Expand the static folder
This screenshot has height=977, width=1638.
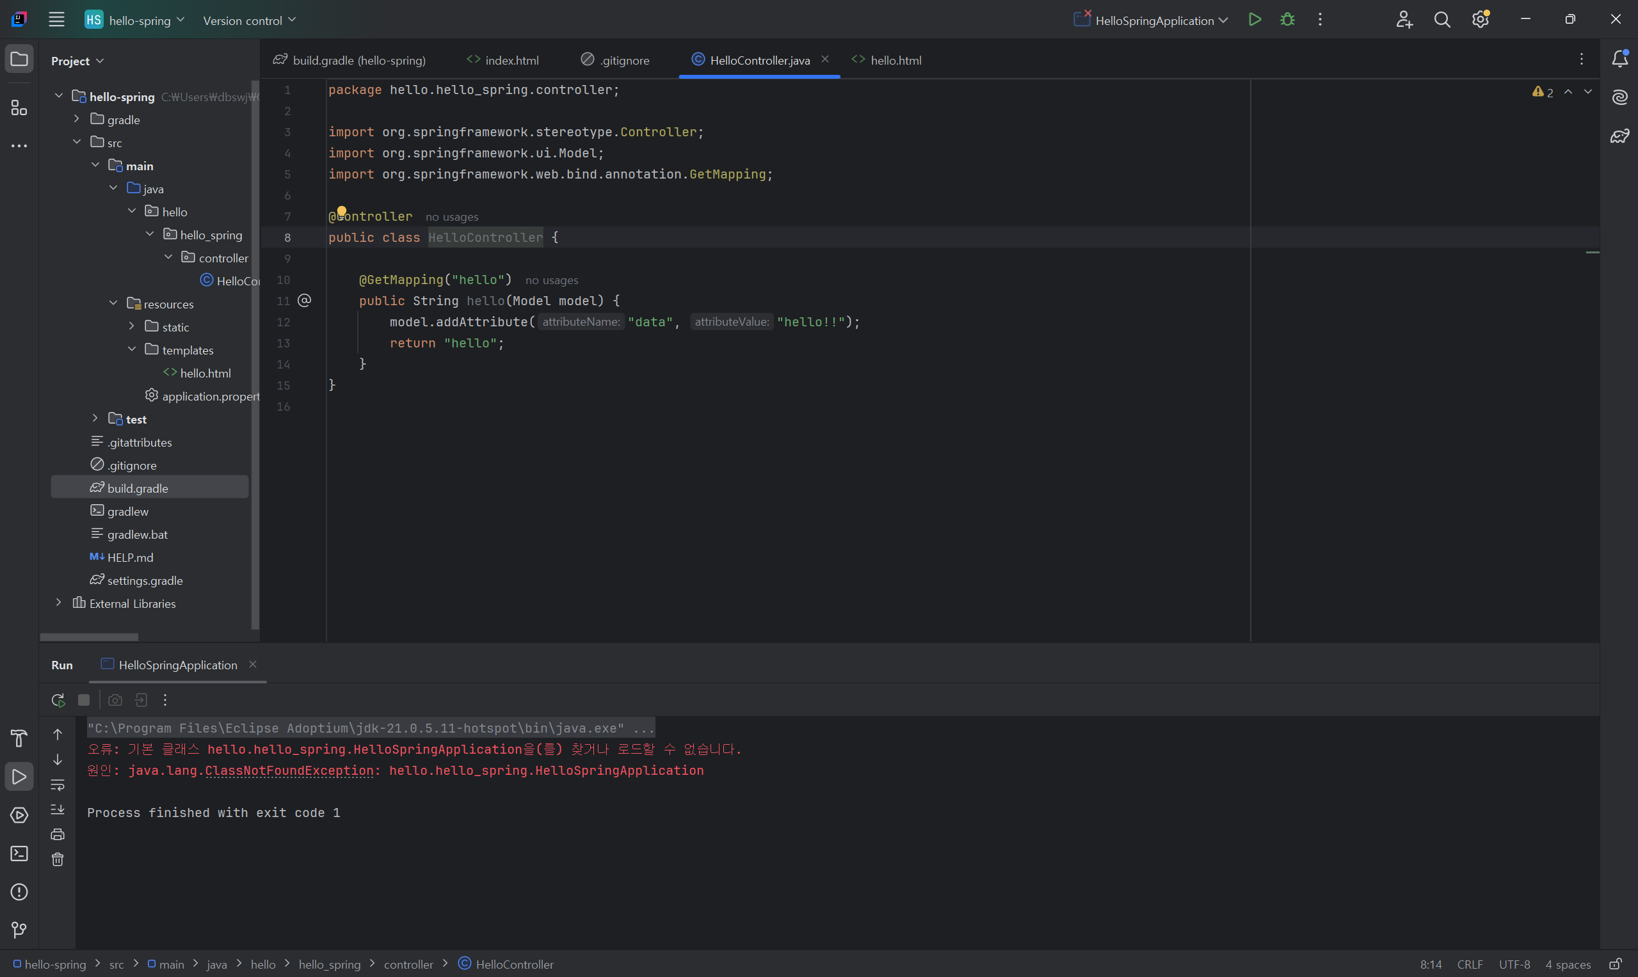coord(132,326)
